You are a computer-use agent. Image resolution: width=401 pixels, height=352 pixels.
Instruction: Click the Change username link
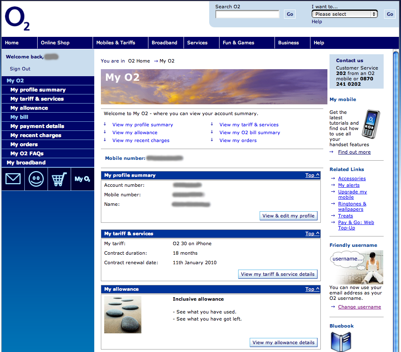pos(360,307)
